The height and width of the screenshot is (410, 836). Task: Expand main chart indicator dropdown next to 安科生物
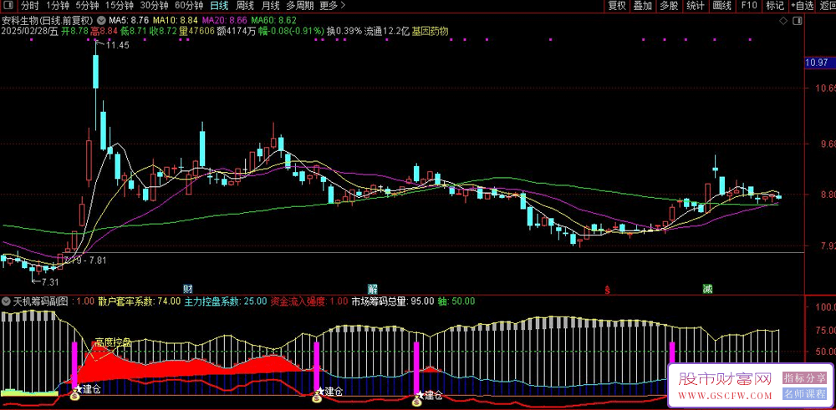pos(102,20)
